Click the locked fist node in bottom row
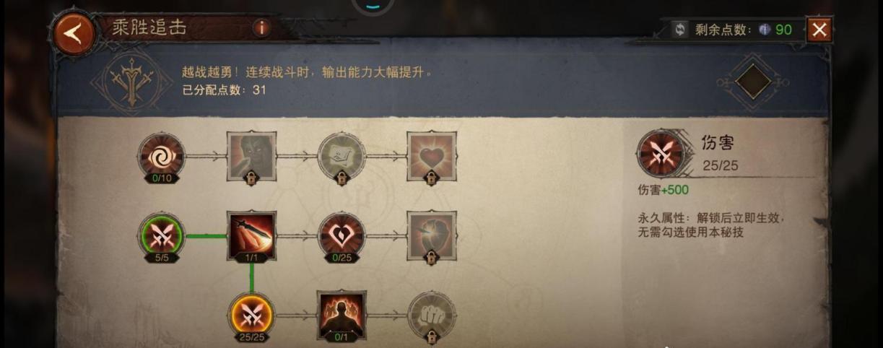883x348 pixels. (431, 316)
